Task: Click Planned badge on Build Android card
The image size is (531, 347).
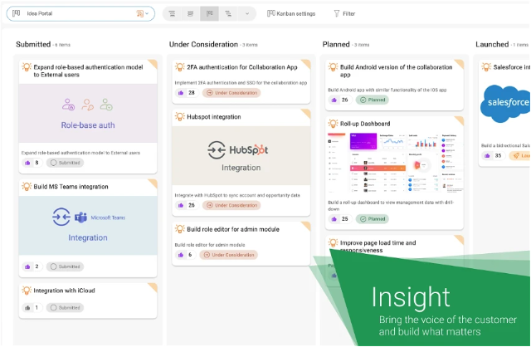Action: click(x=373, y=100)
